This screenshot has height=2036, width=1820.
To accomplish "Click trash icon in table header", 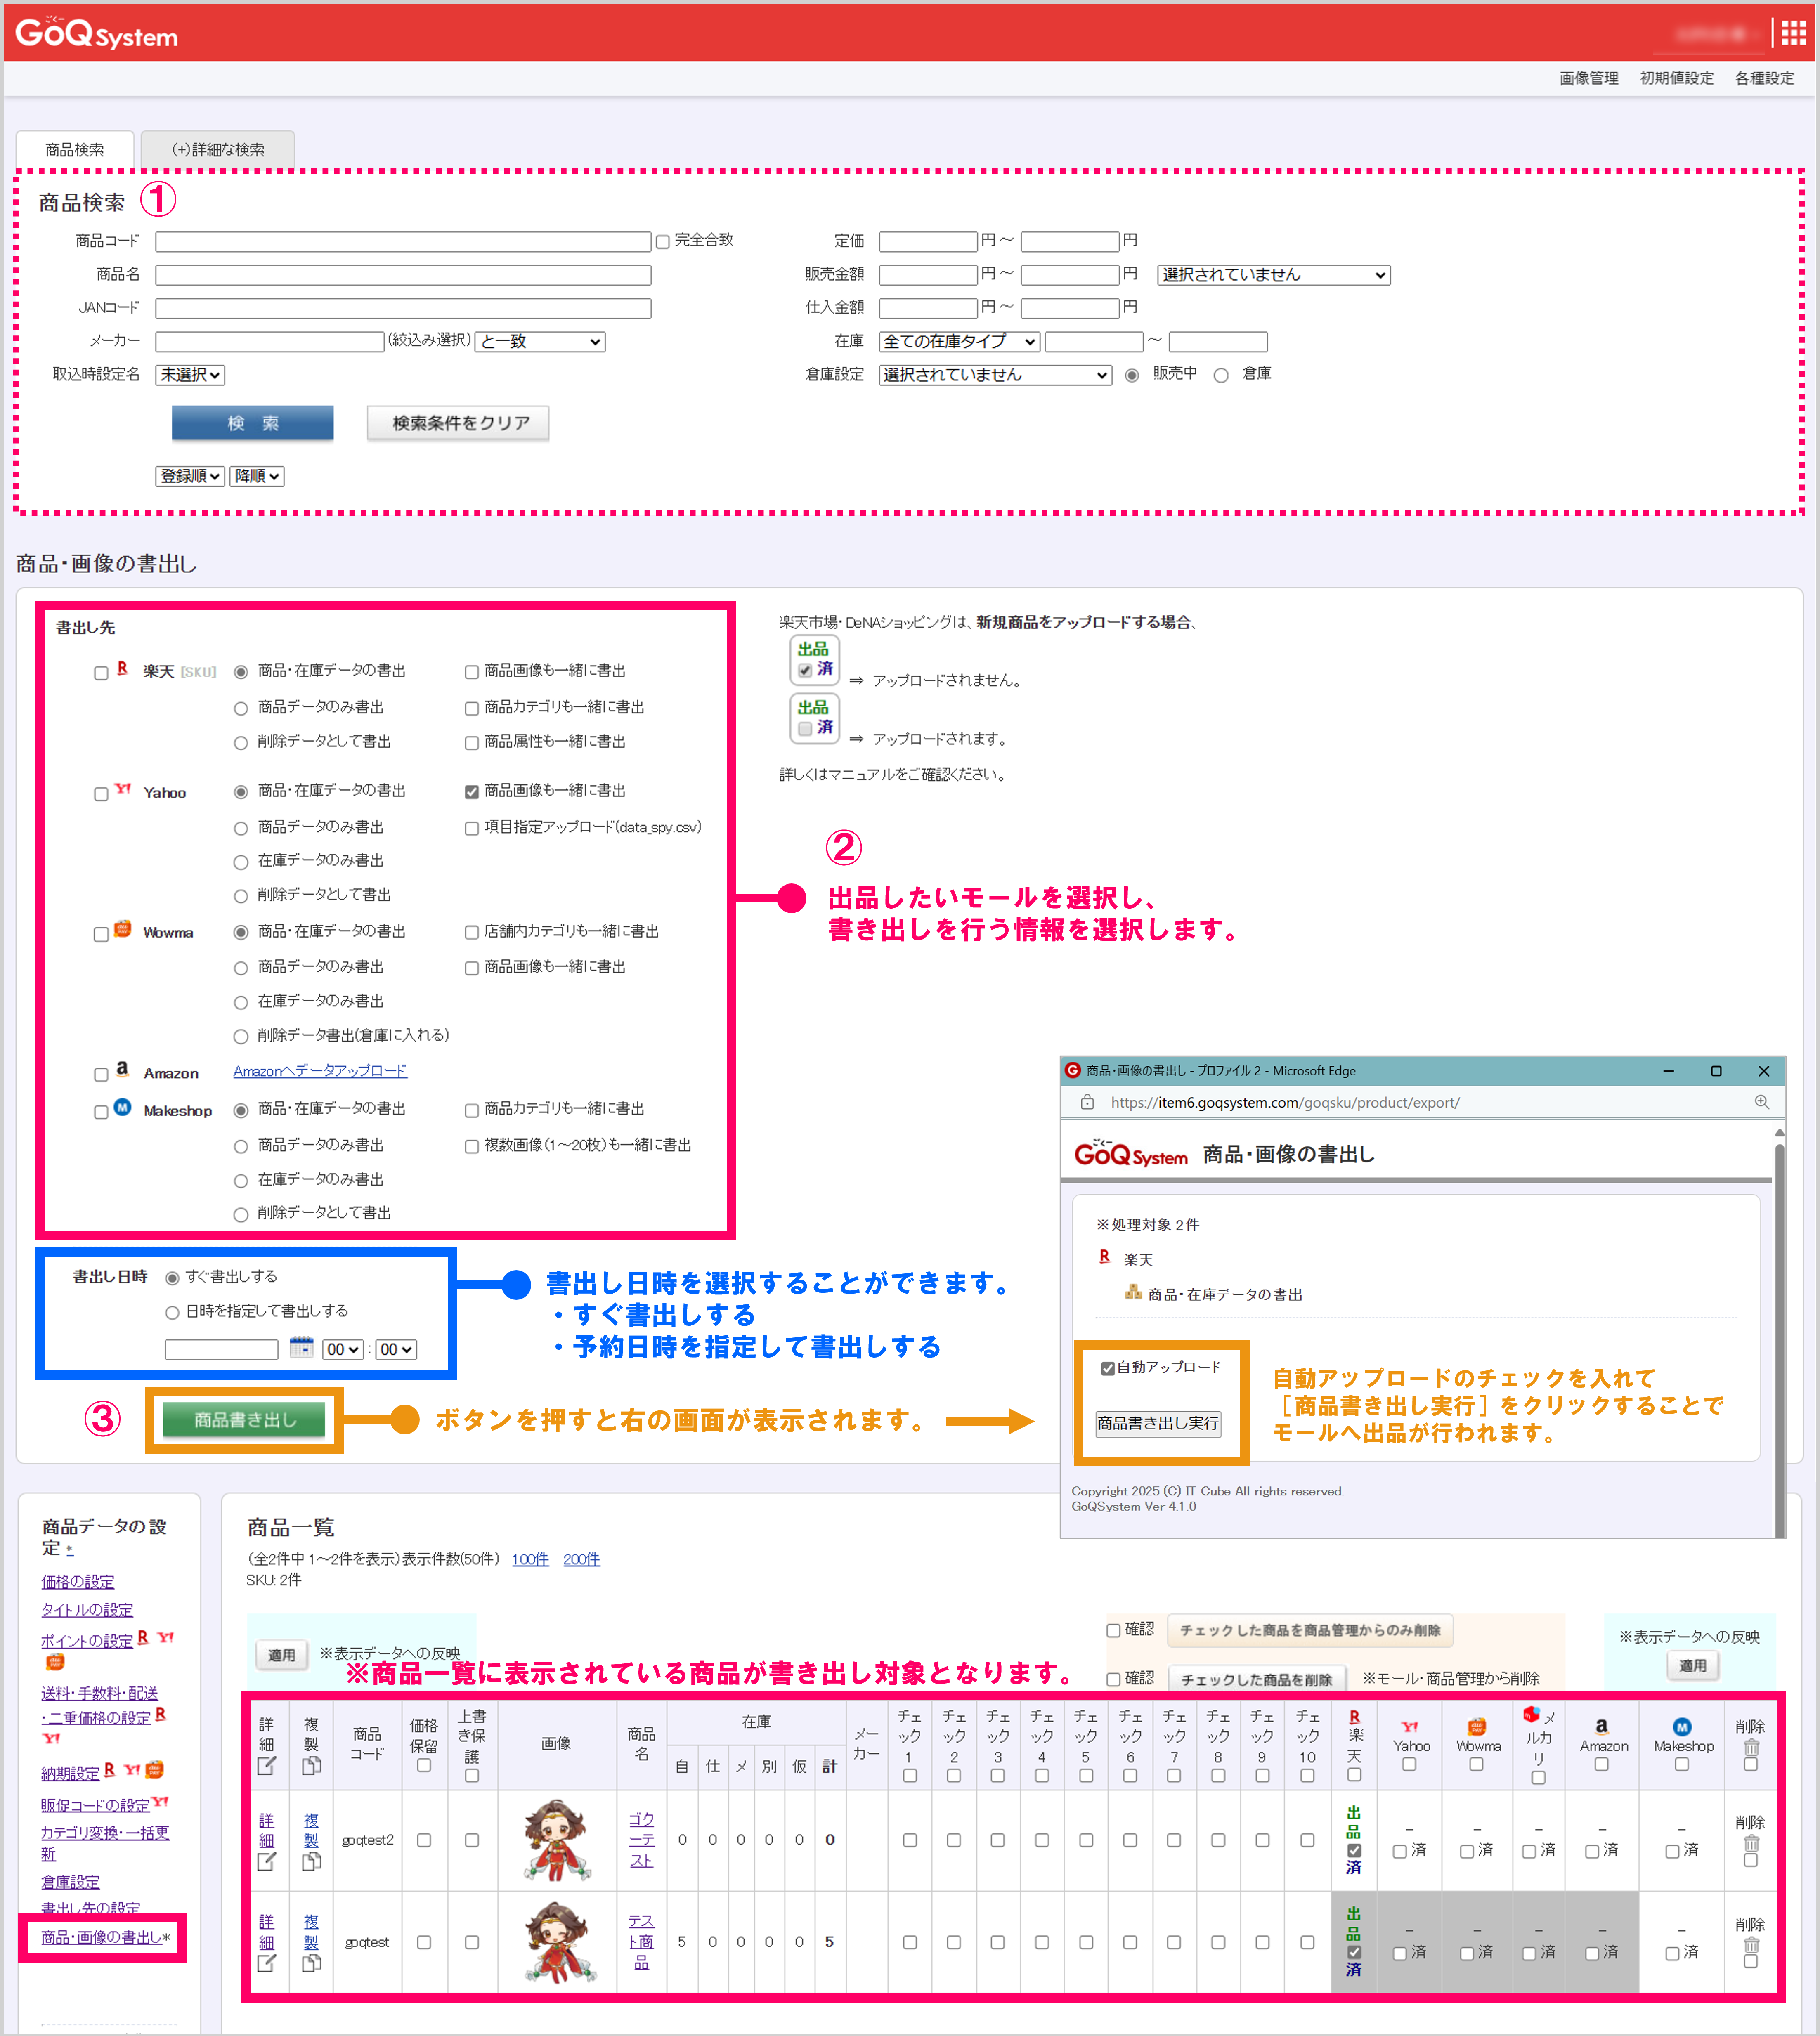I will pyautogui.click(x=1751, y=1747).
